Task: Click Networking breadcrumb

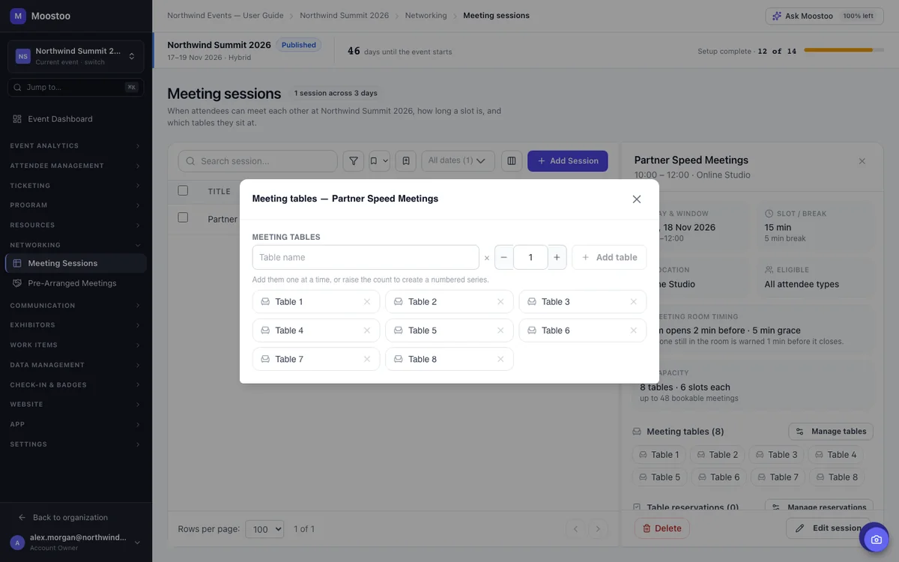Action: tap(426, 16)
